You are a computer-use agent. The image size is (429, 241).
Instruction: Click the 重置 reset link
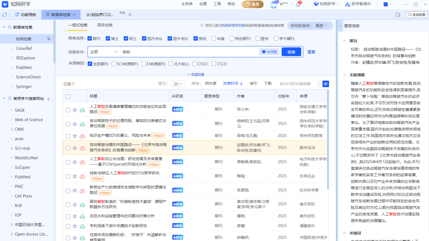tap(311, 52)
